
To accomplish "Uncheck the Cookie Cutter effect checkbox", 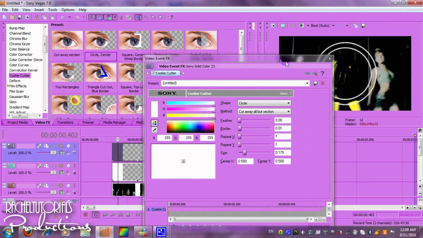I will point(153,73).
